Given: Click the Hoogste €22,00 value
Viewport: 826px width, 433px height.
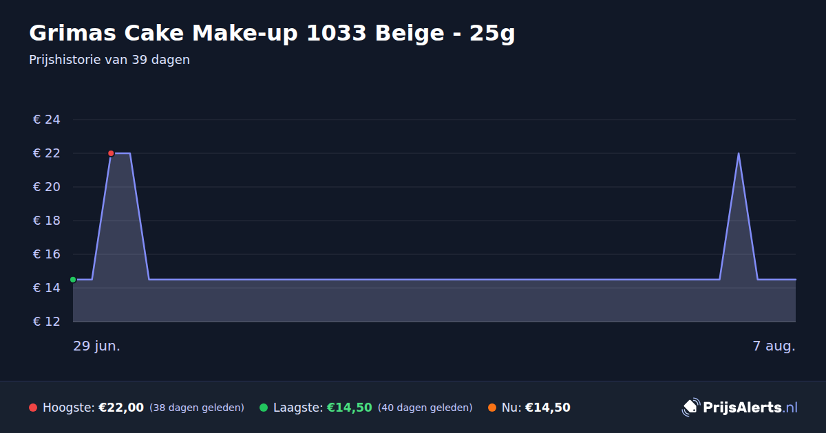Looking at the screenshot, I should [121, 408].
